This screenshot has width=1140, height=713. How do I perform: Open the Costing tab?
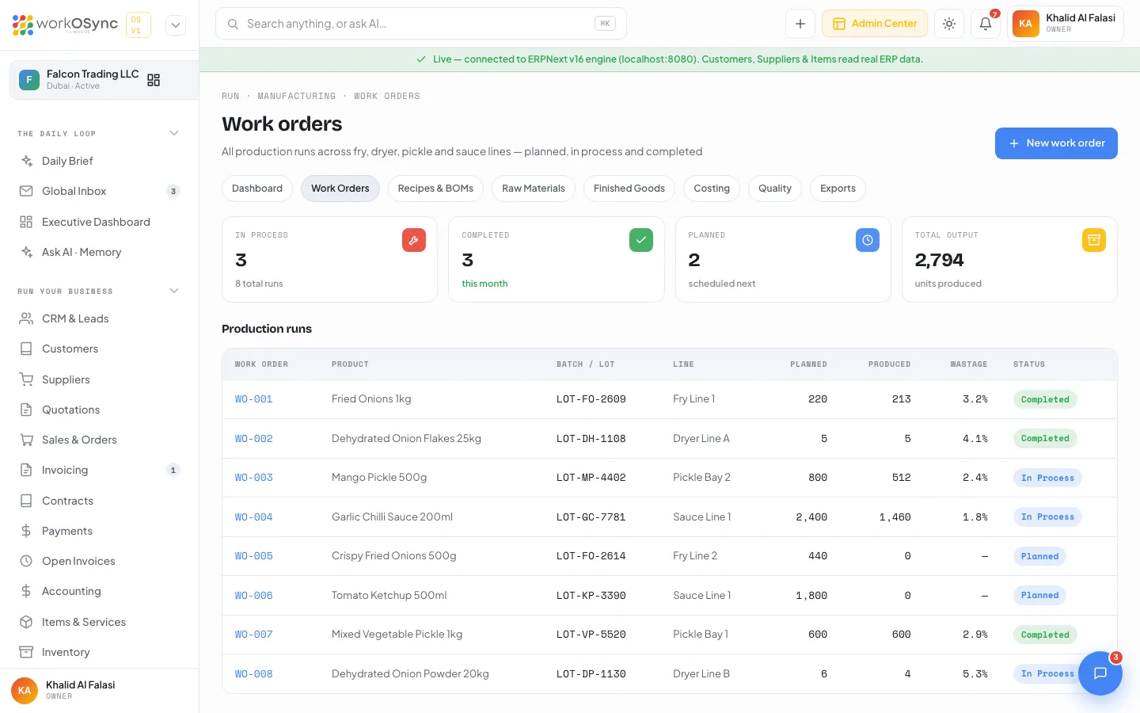[x=712, y=189]
